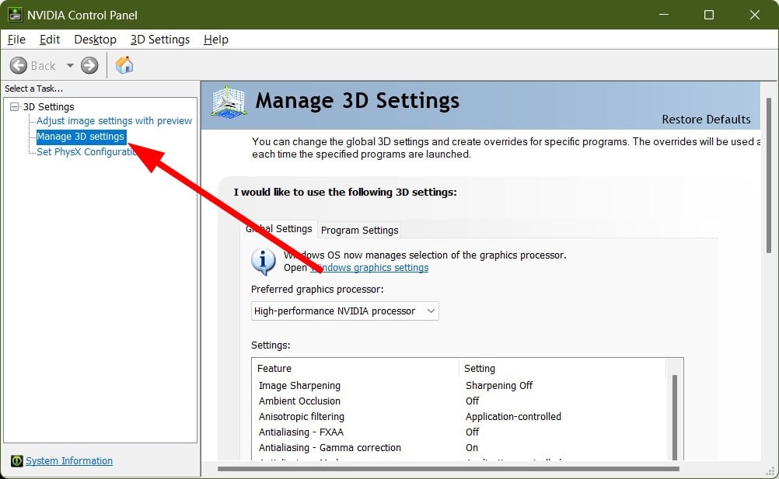Open the File menu
Viewport: 779px width, 479px height.
(x=16, y=40)
